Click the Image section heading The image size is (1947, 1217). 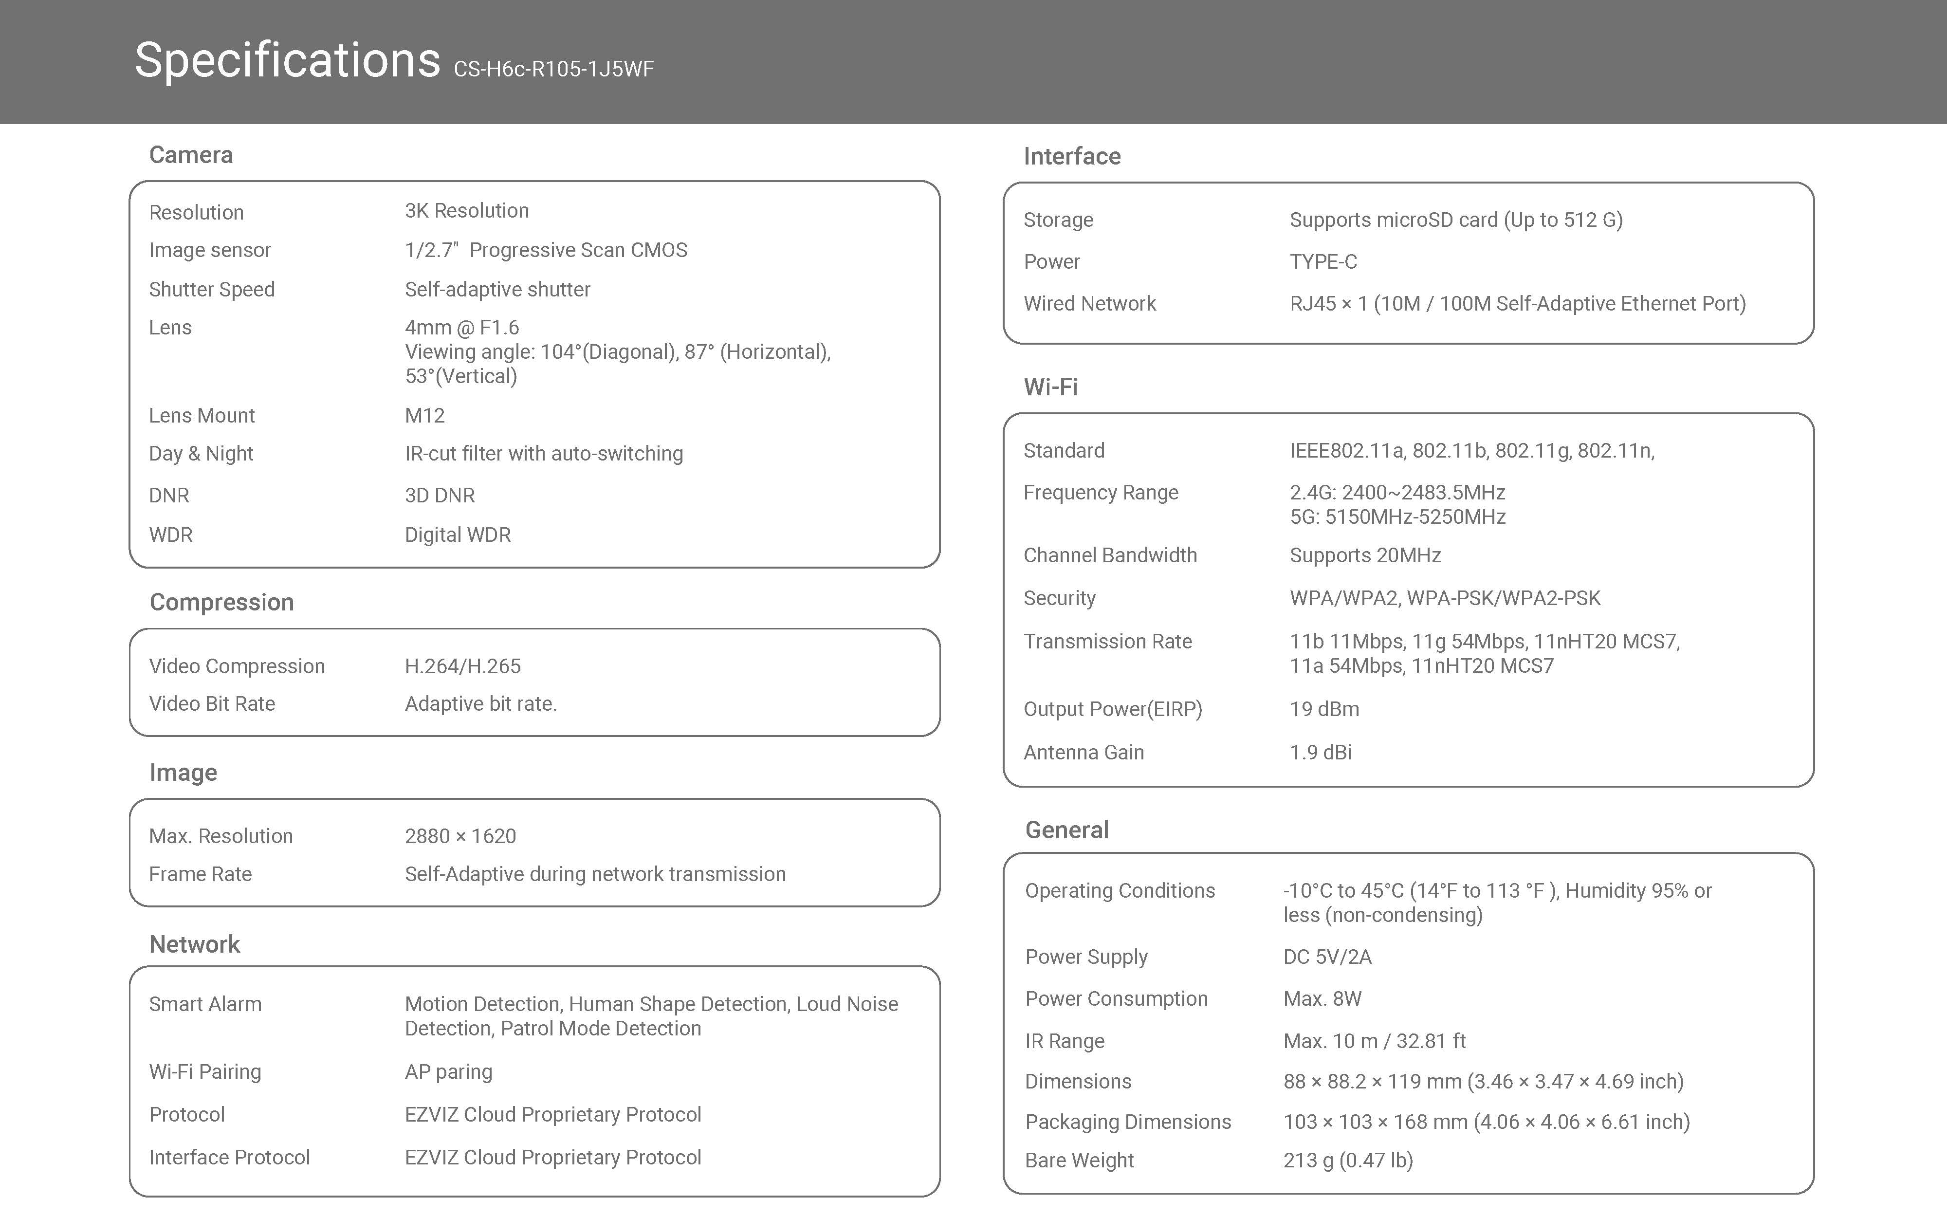183,773
